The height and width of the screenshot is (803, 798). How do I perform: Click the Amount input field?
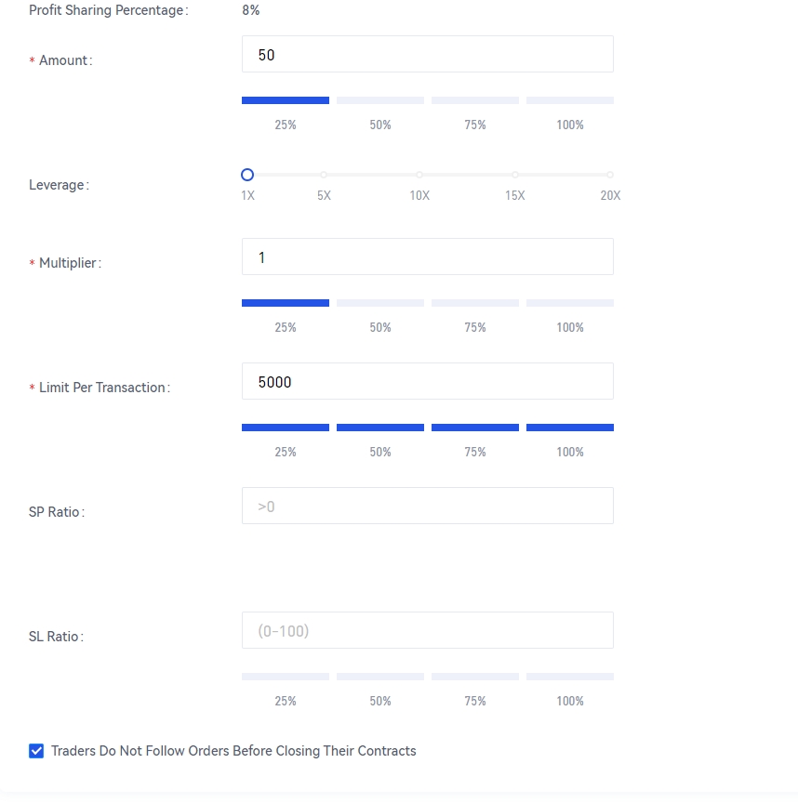click(427, 55)
